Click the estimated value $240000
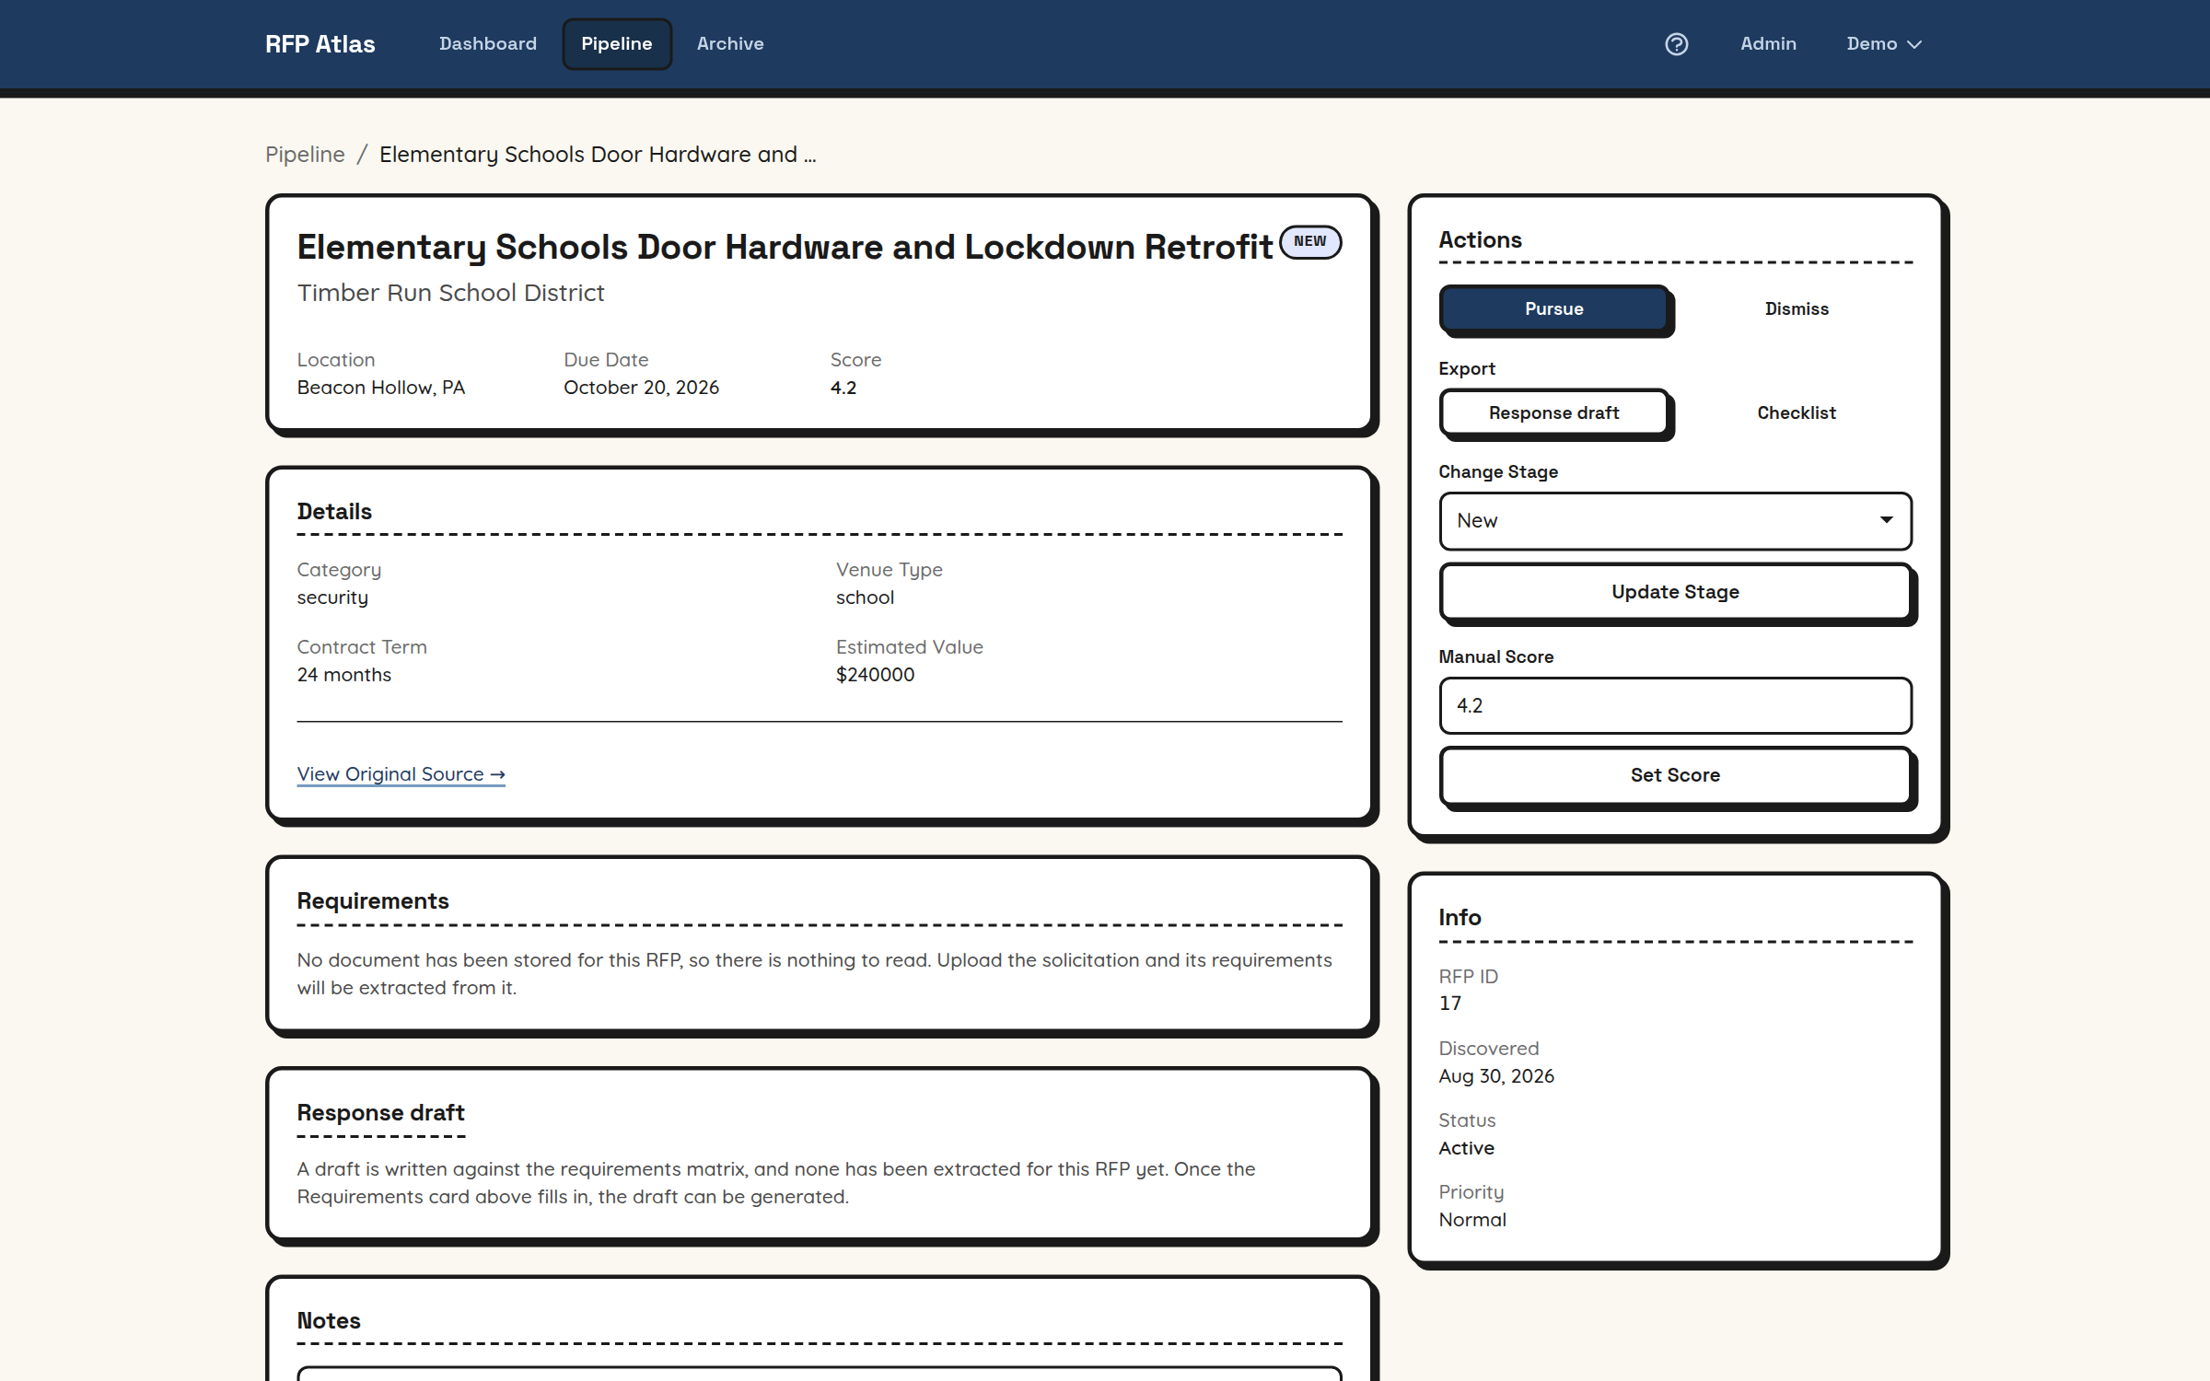The height and width of the screenshot is (1381, 2210). tap(875, 675)
